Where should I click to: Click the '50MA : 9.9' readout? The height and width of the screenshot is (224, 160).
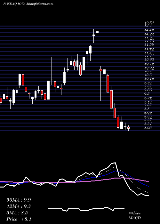click(19, 200)
